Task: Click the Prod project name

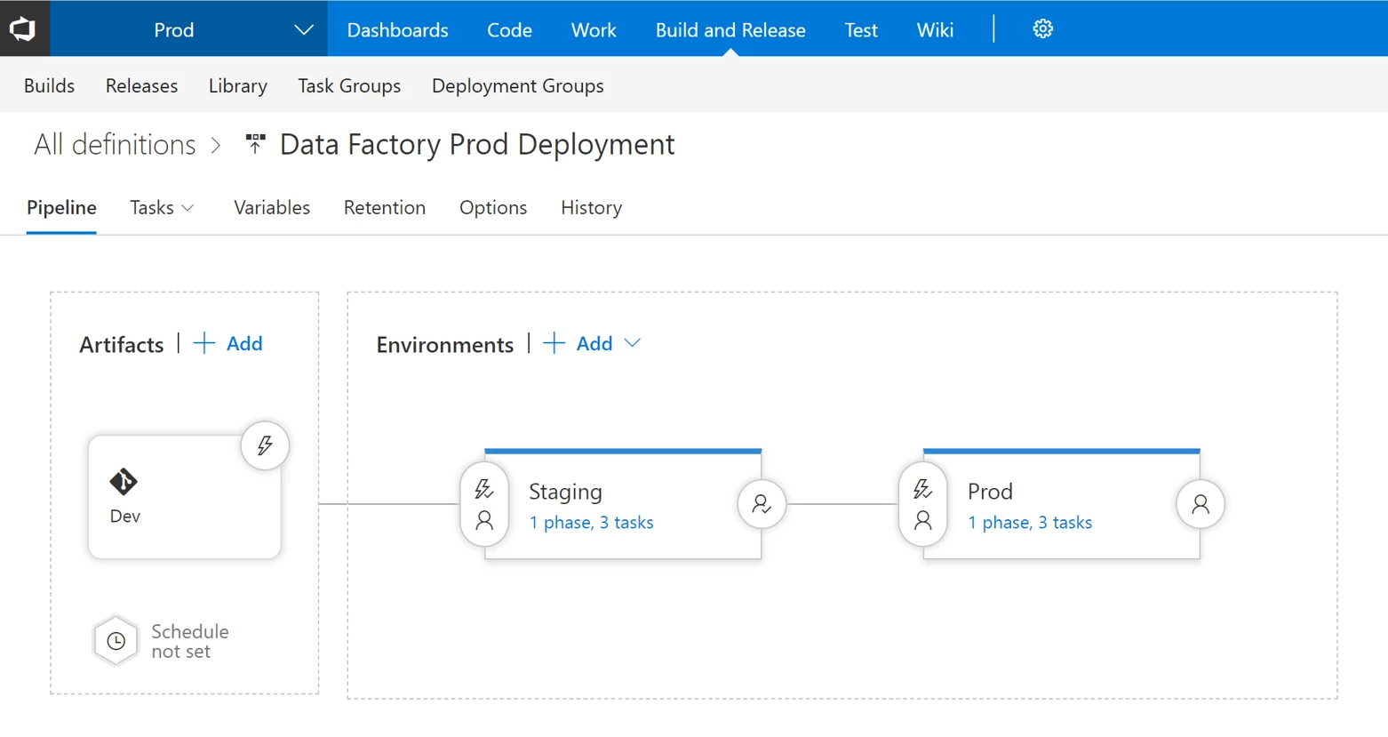Action: pyautogui.click(x=174, y=30)
